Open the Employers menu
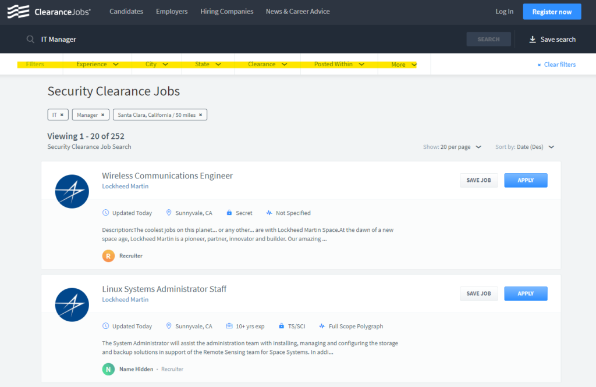Screen dimensions: 596x387 click(x=172, y=12)
